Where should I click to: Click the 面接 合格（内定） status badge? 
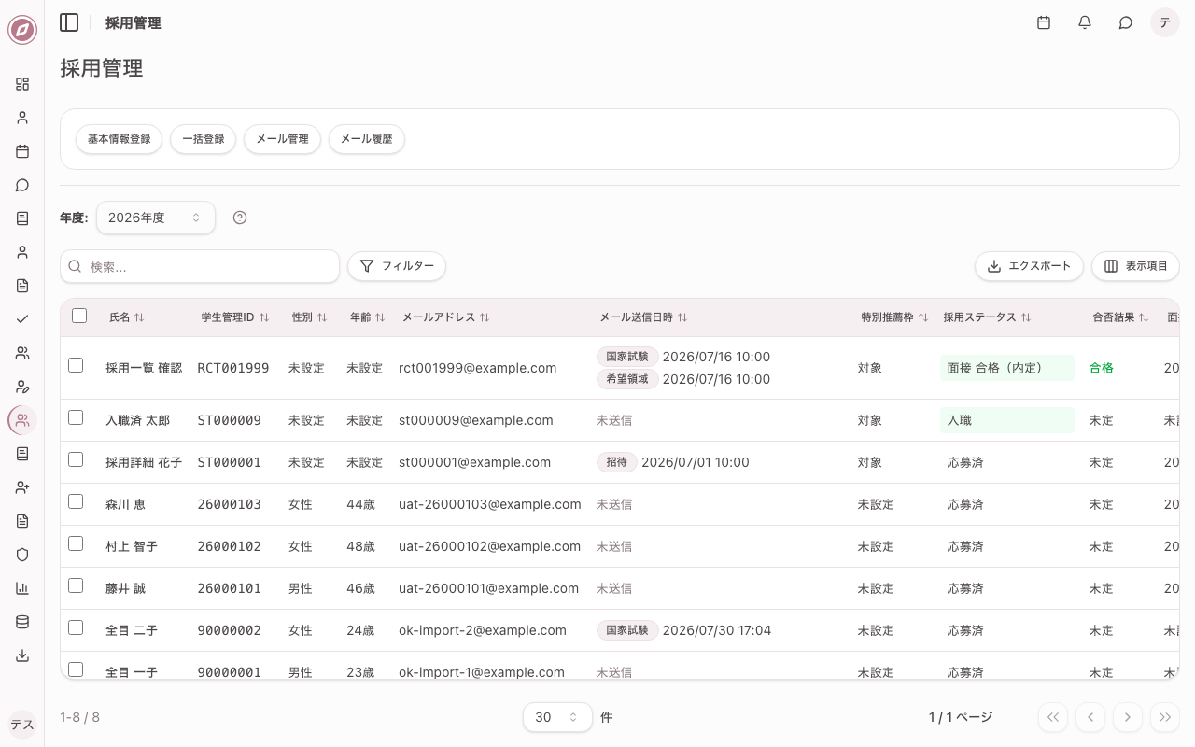tap(1006, 368)
